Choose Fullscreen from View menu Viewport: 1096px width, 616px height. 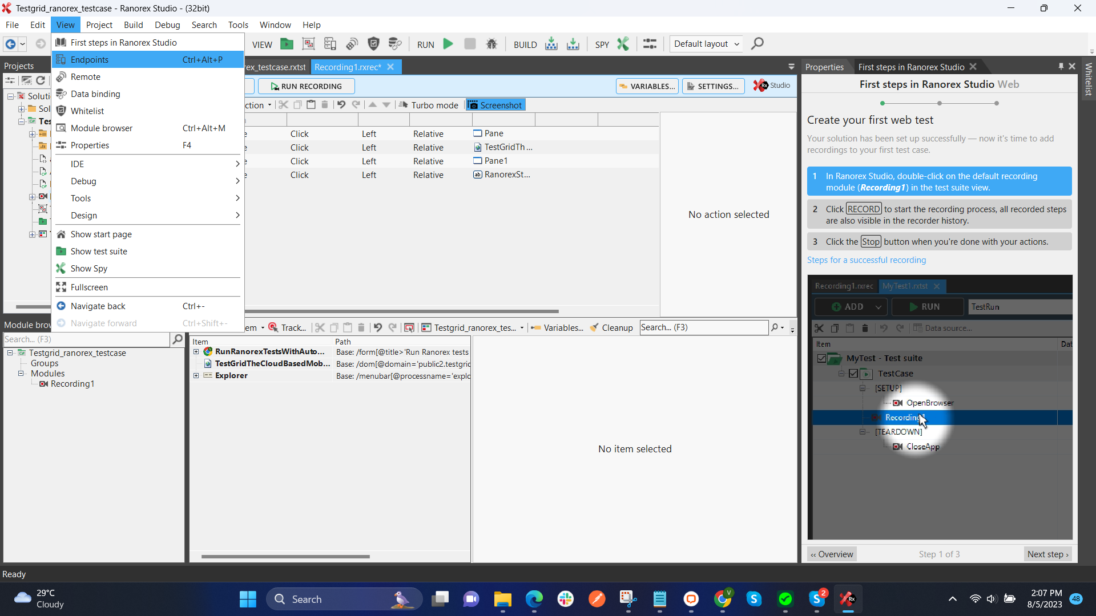tap(148, 287)
